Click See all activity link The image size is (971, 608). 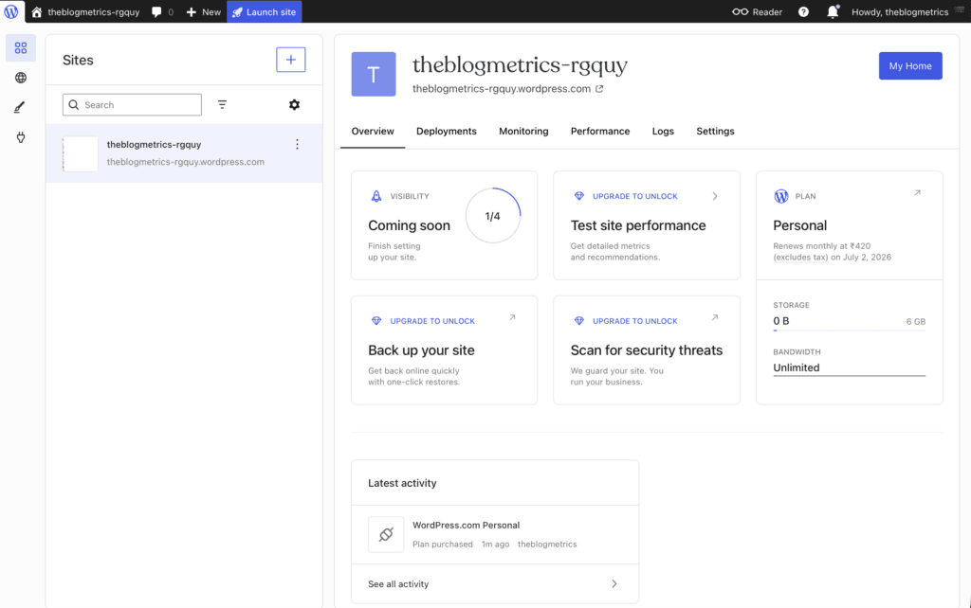pos(398,584)
